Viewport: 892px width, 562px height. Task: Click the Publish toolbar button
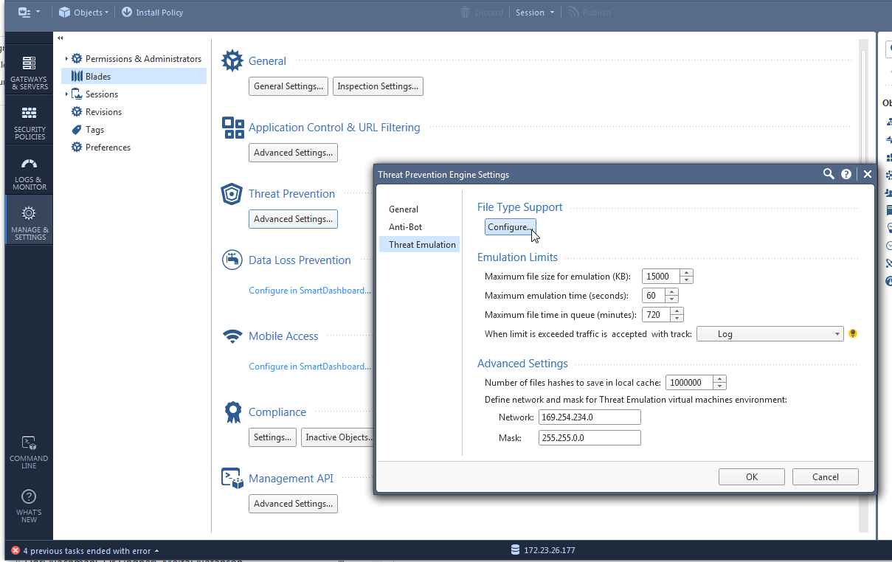tap(589, 12)
